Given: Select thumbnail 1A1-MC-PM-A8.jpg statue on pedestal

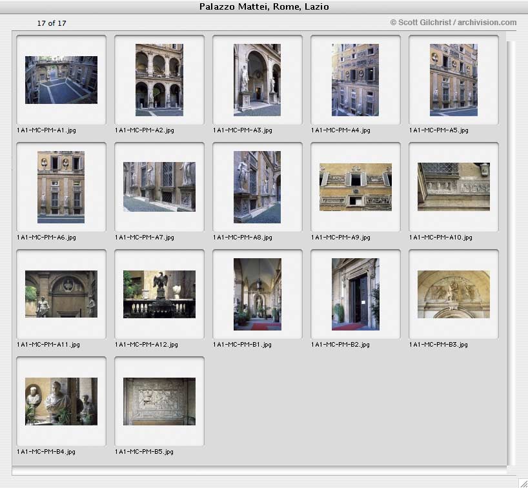Looking at the screenshot, I should point(258,187).
